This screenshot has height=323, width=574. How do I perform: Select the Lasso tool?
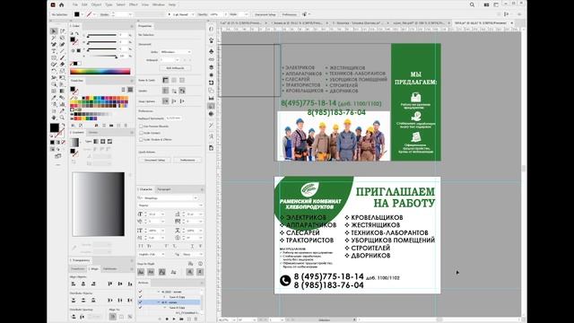tap(62, 38)
